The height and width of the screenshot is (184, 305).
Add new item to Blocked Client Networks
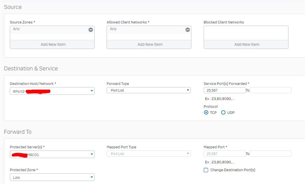[x=246, y=44]
